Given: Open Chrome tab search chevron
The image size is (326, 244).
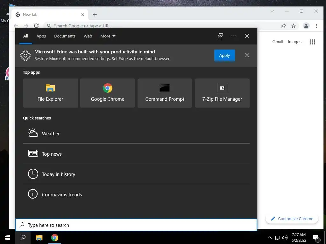Looking at the screenshot, I should (272, 11).
